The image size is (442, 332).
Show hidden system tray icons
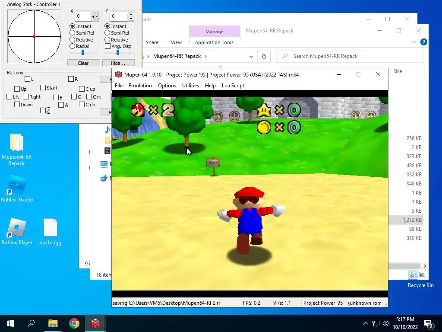(x=365, y=323)
